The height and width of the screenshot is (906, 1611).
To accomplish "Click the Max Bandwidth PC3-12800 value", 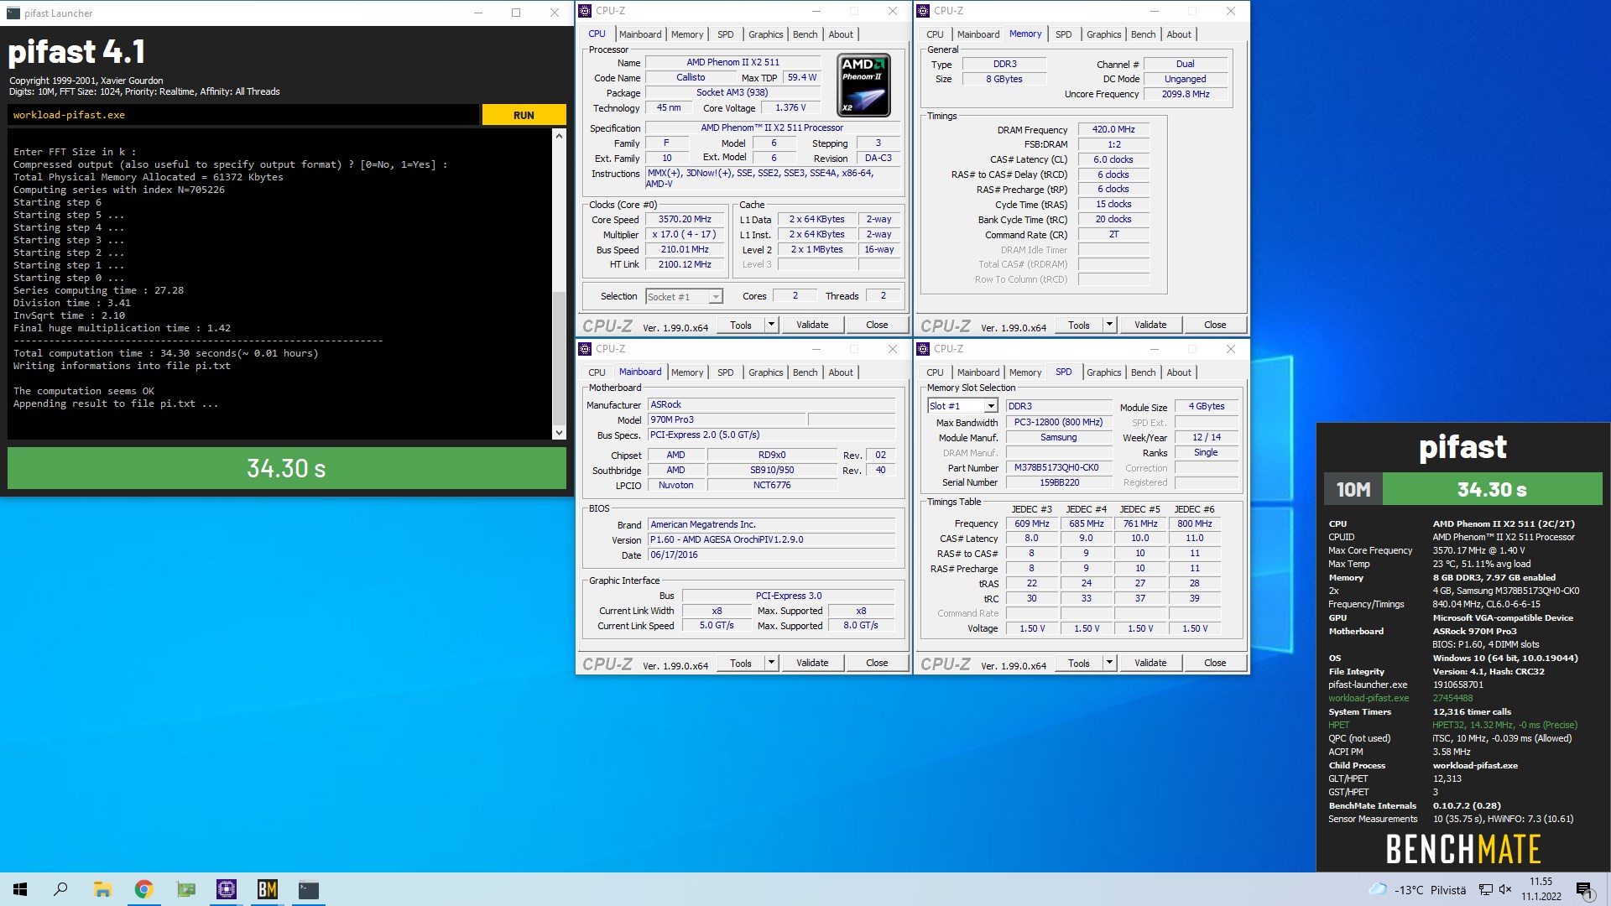I will (1058, 423).
